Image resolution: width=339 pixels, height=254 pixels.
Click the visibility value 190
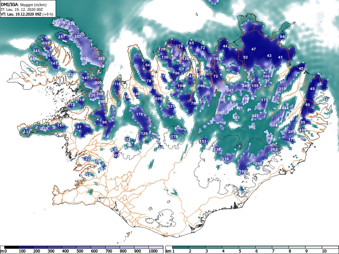point(243,171)
